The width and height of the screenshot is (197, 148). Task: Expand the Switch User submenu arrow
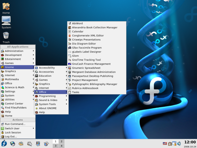click(33, 128)
